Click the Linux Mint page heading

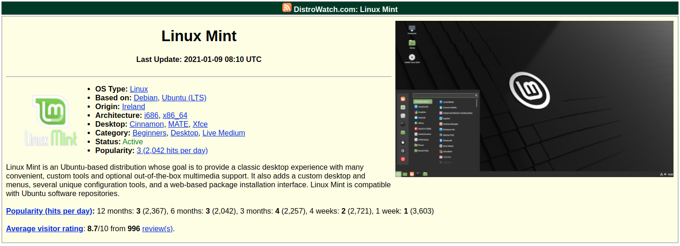pyautogui.click(x=199, y=36)
